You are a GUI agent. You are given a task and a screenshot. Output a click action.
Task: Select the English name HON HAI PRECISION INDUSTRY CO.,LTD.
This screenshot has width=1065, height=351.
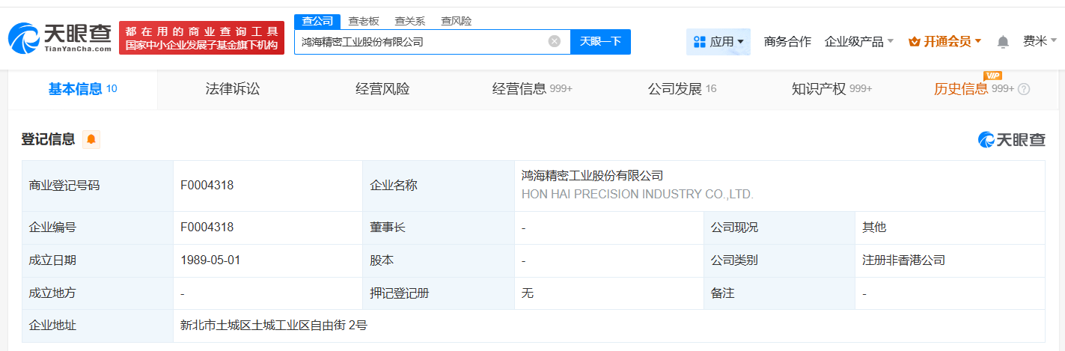pyautogui.click(x=637, y=195)
